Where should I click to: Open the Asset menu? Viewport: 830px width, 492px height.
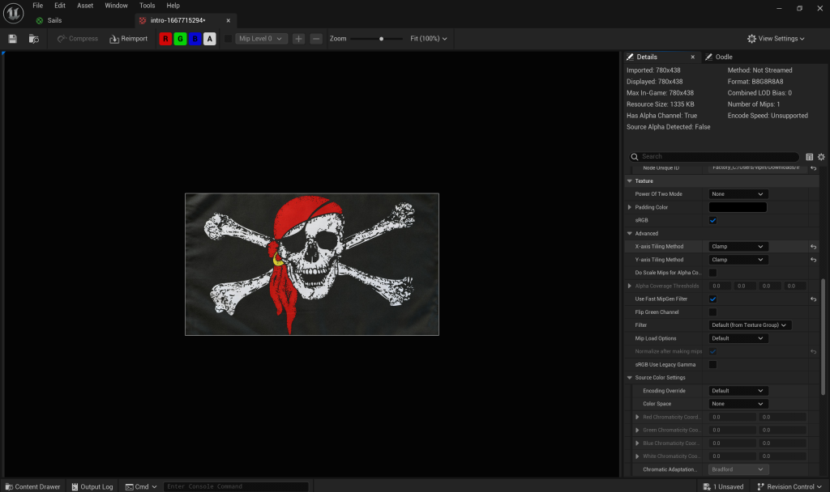coord(84,6)
